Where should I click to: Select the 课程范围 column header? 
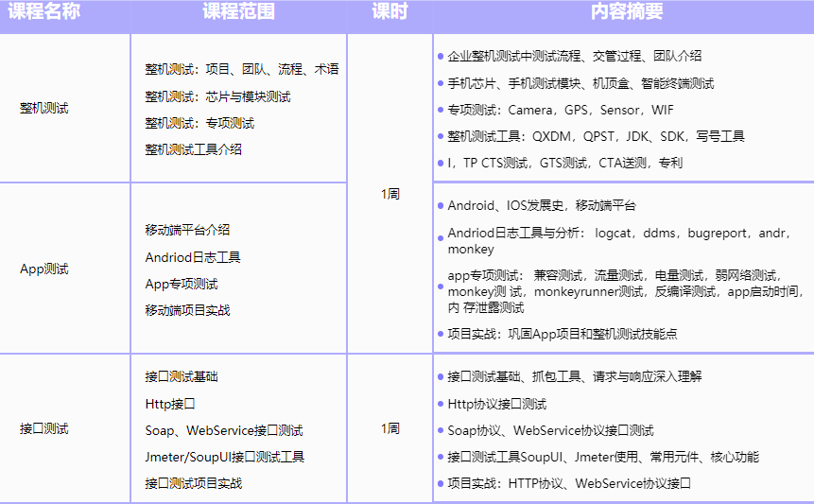coord(238,12)
